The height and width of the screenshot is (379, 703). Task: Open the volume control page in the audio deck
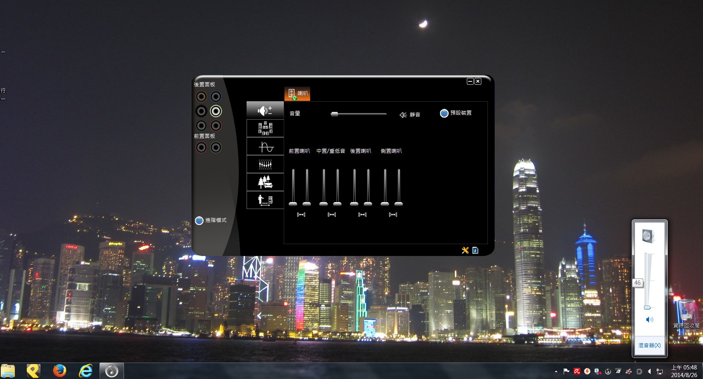[265, 110]
